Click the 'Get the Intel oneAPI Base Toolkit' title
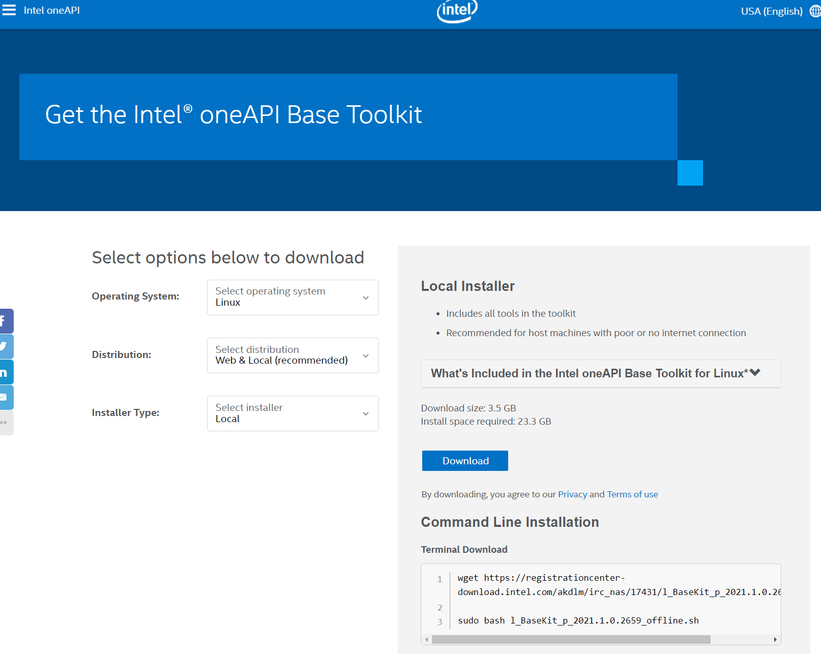 coord(233,115)
